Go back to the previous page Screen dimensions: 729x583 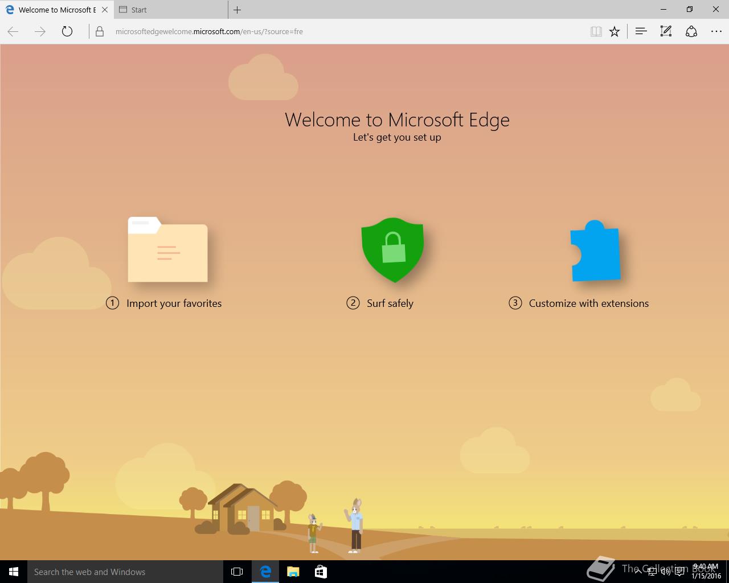(13, 32)
